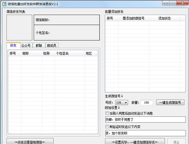Image resolution: width=189 pixels, height=144 pixels.
Task: Open the 公众号 tab
Action: [26, 45]
